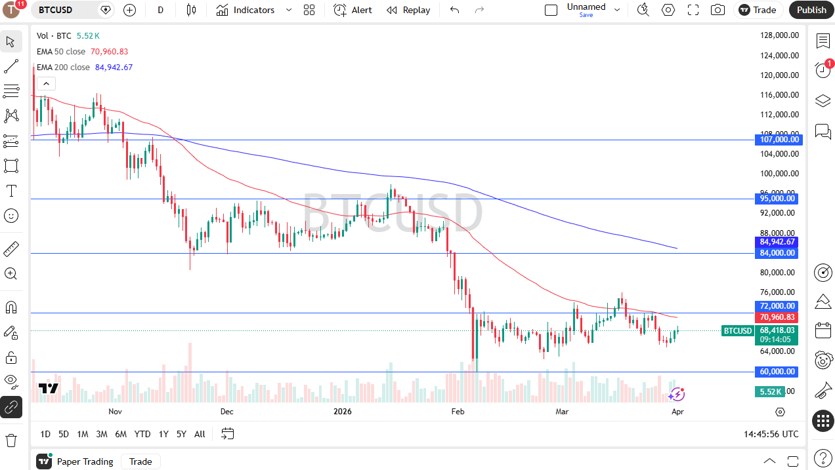835x470 pixels.
Task: Open the Unnamed layout dropdown
Action: (617, 10)
